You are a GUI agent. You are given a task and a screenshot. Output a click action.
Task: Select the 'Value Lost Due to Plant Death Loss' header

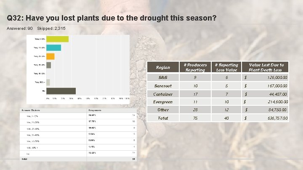point(266,67)
